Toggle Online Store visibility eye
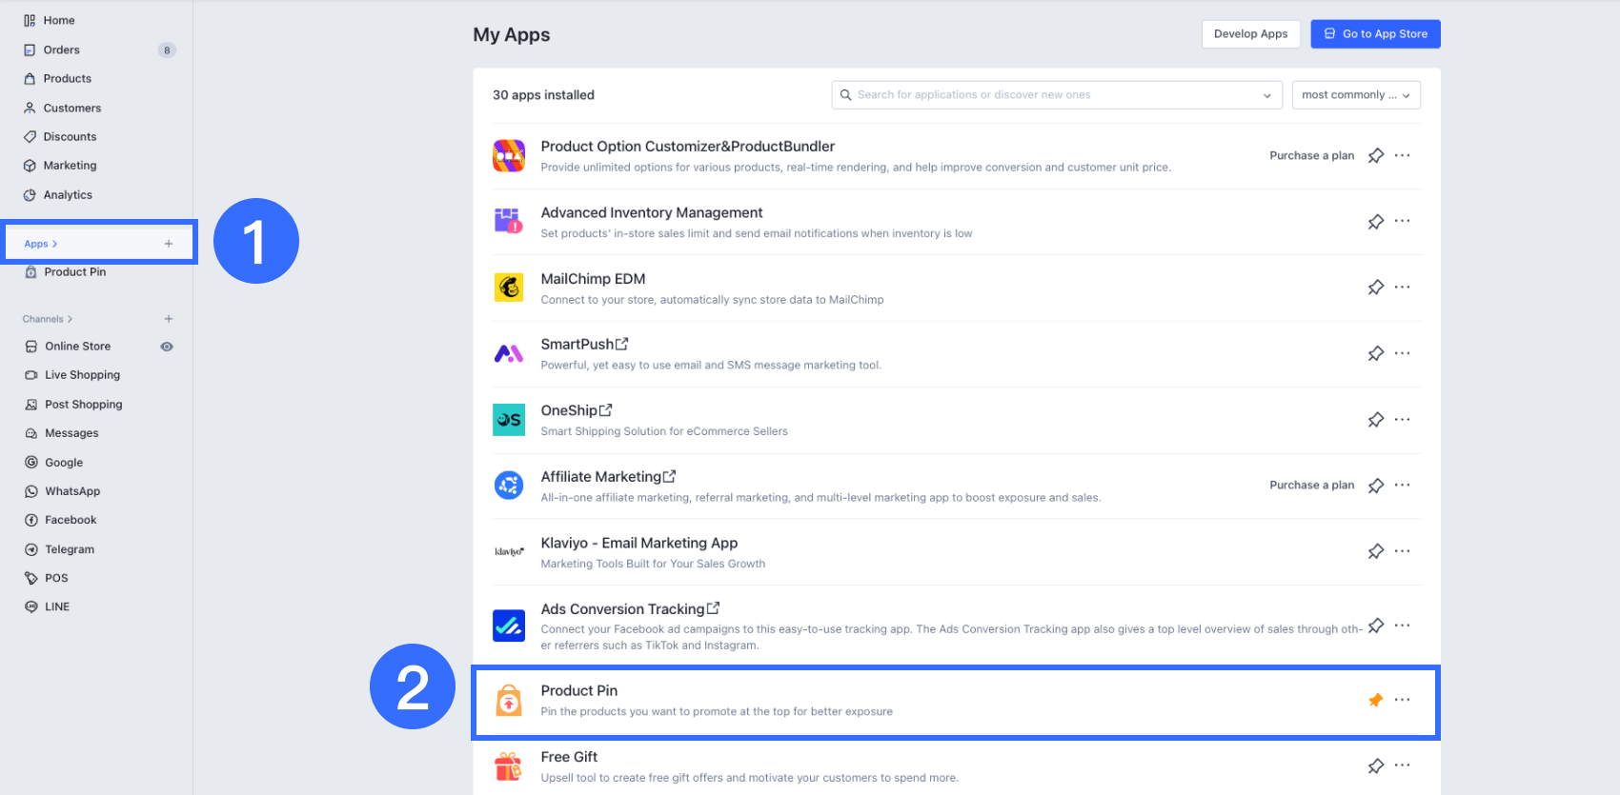Image resolution: width=1620 pixels, height=795 pixels. 167,346
